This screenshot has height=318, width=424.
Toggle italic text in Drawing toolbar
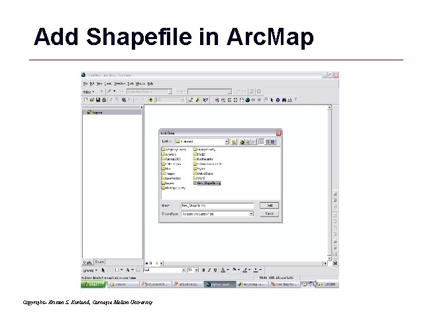click(209, 270)
